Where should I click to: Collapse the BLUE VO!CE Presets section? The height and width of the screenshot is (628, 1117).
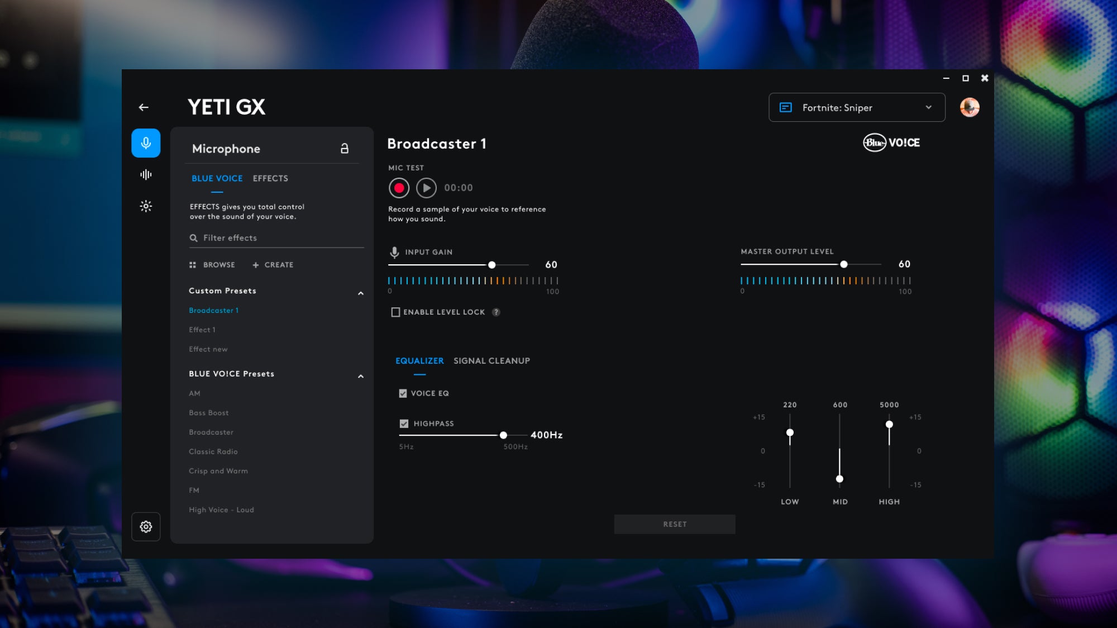click(x=361, y=377)
